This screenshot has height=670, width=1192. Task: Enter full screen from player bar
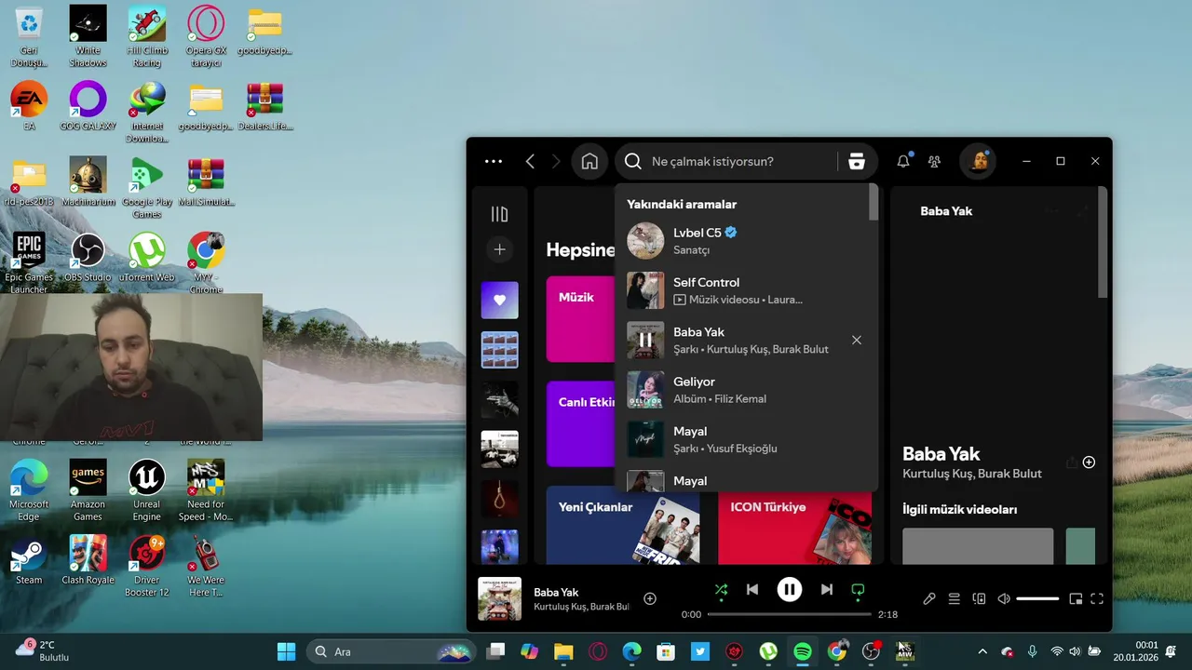[1097, 598]
